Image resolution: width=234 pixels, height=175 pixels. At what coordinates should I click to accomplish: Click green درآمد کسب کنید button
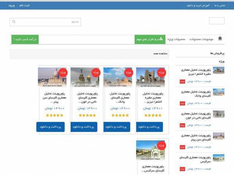point(25,39)
